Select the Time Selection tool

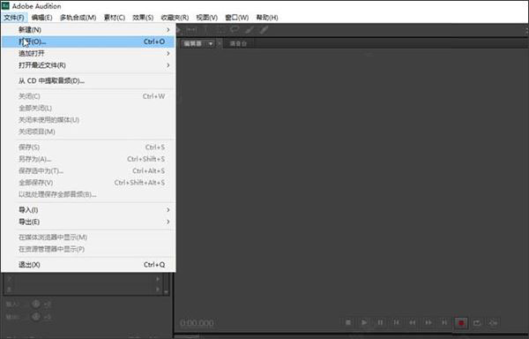click(205, 30)
